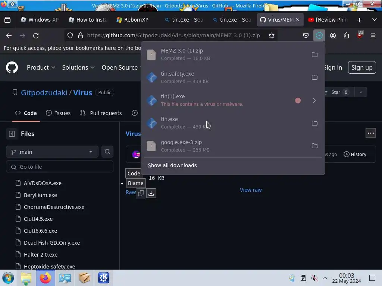Screen dimensions: 382x286
Task: Open AiVDsDOsA.exe in file tree
Action: pyautogui.click(x=43, y=183)
